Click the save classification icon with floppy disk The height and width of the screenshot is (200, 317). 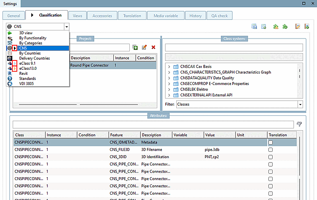coord(254,27)
